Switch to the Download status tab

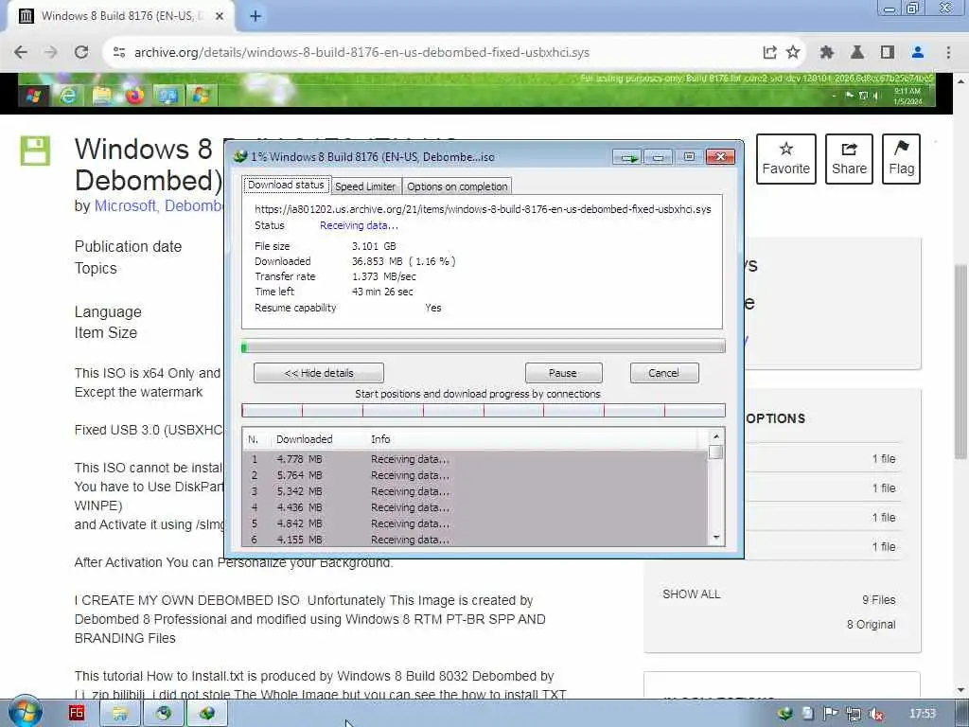click(286, 185)
